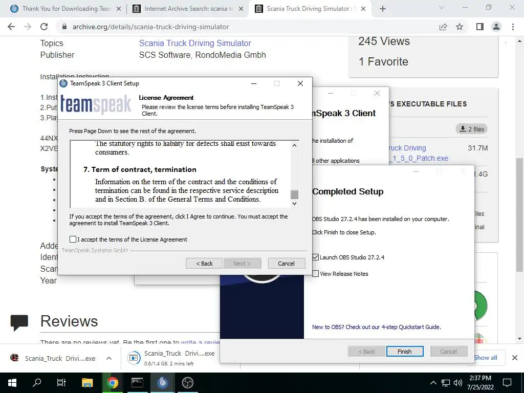This screenshot has width=524, height=393.
Task: Open the Scania Truck Driving Simulator topic link
Action: pyautogui.click(x=195, y=43)
